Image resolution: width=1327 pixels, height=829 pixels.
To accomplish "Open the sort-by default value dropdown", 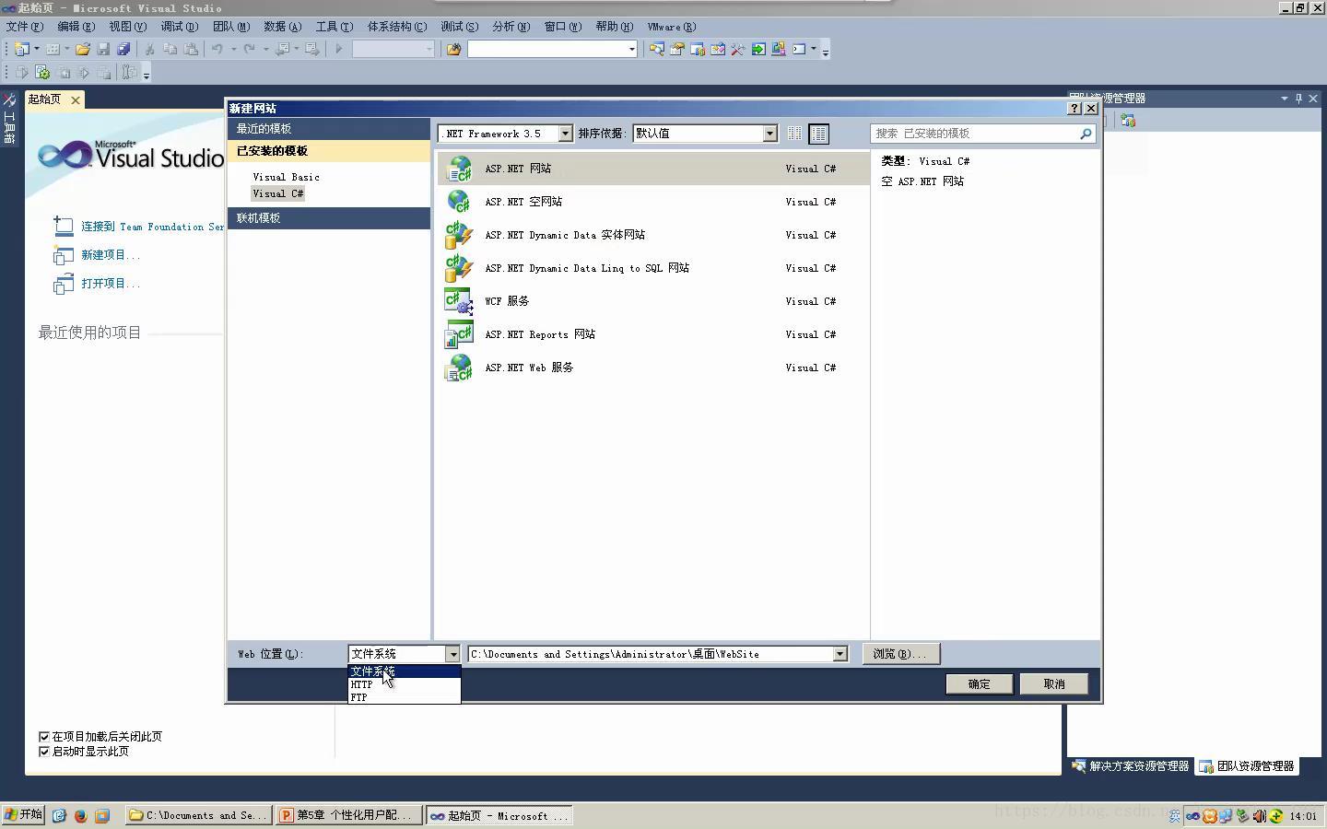I will 769,134.
